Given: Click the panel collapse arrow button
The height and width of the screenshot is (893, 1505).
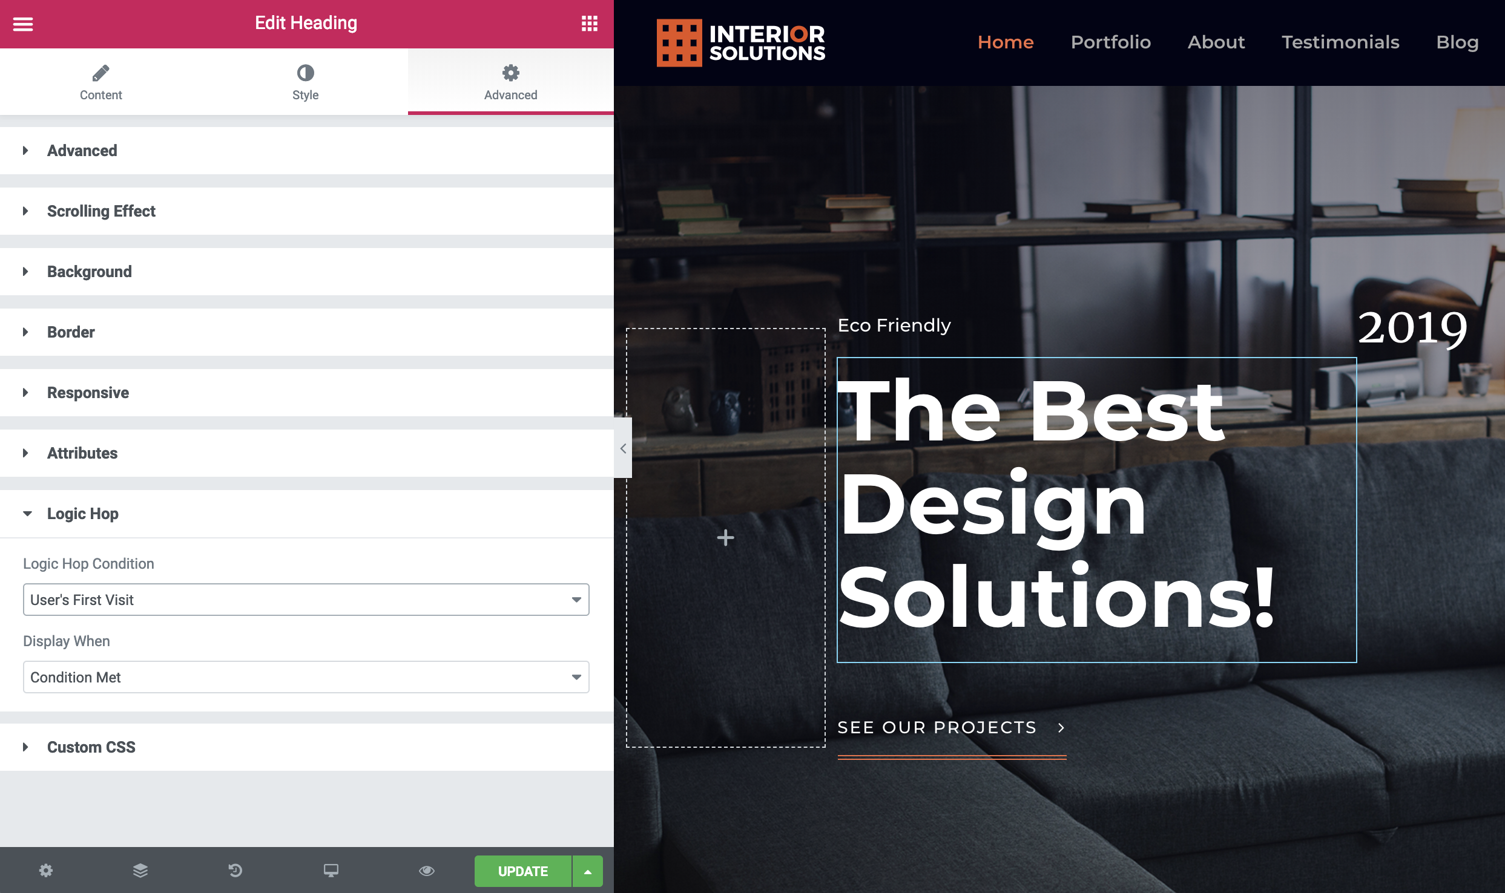Looking at the screenshot, I should point(624,448).
